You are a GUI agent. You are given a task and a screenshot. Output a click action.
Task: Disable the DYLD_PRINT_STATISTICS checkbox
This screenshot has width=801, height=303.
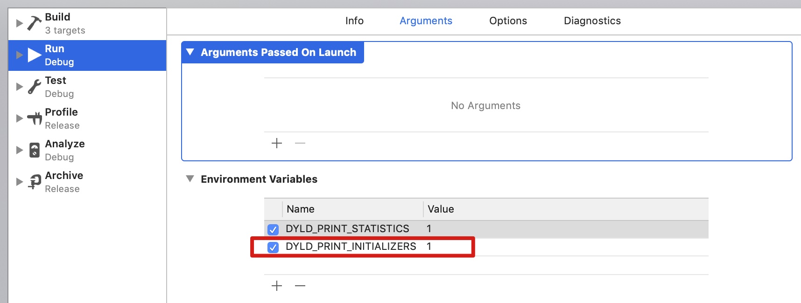pos(273,229)
